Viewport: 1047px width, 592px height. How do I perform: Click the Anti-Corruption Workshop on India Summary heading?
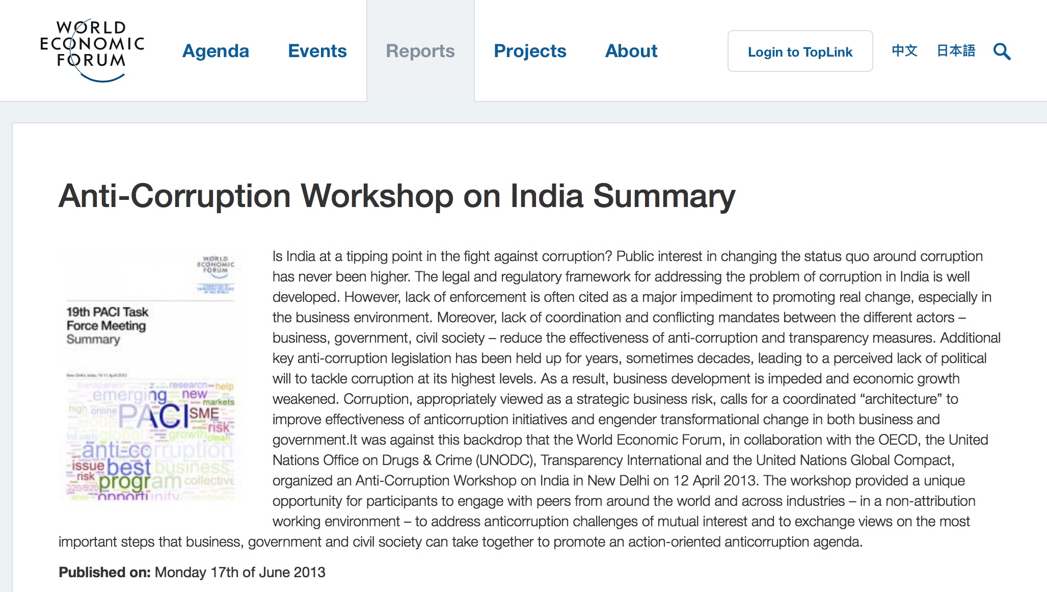pyautogui.click(x=397, y=196)
